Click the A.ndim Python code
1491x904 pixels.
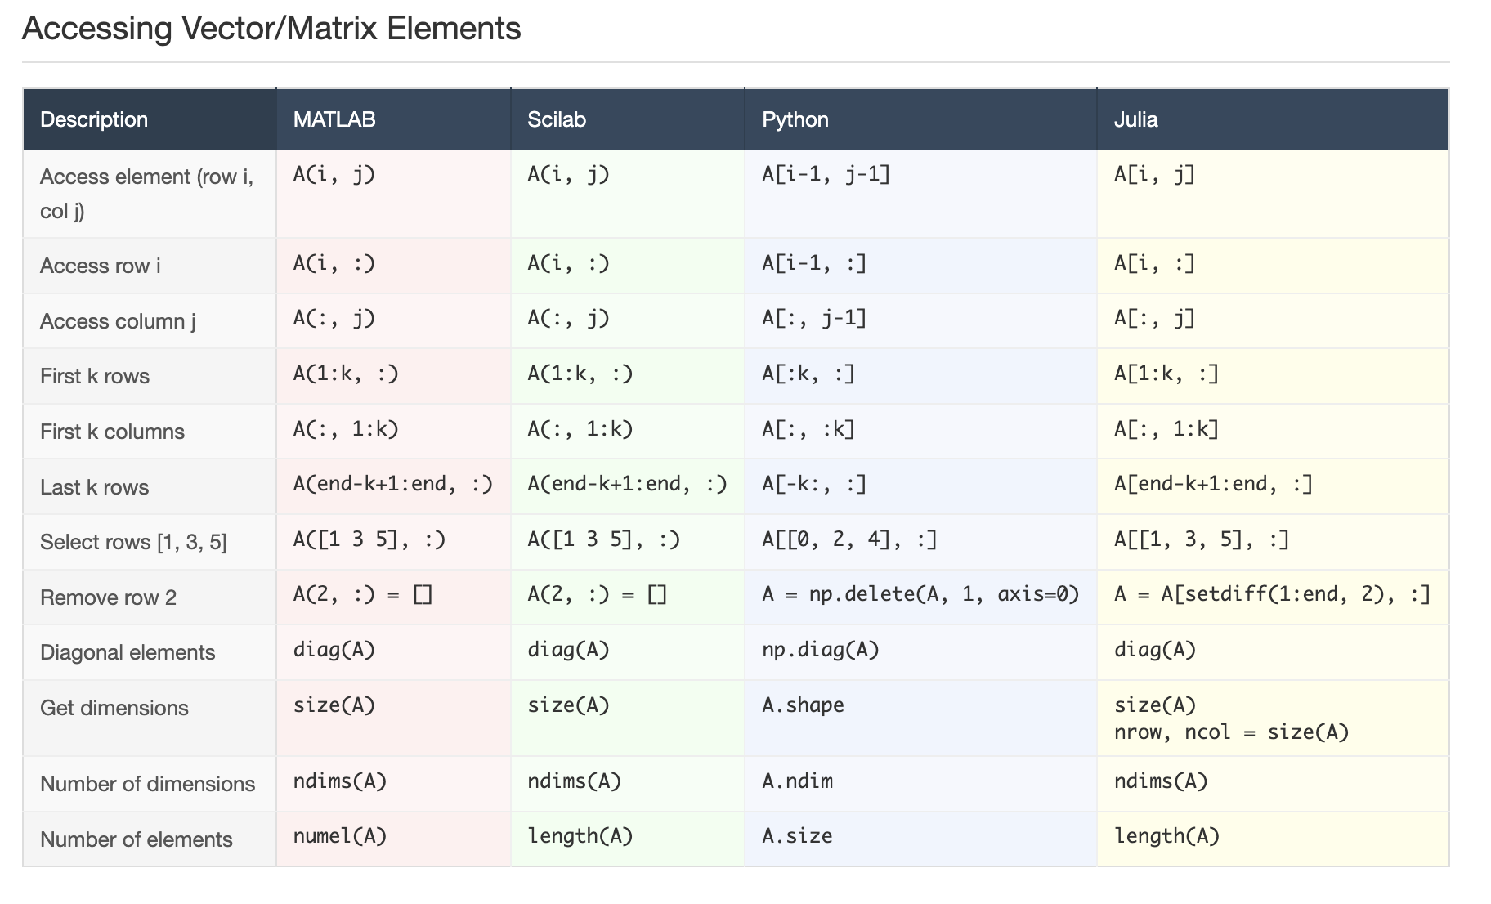click(x=797, y=781)
